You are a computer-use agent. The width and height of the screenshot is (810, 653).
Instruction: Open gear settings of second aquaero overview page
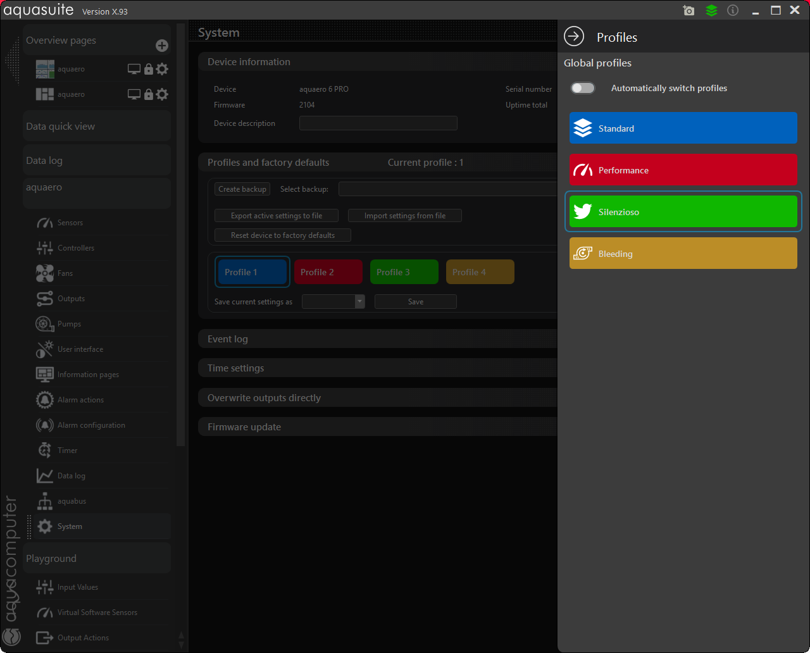coord(162,94)
